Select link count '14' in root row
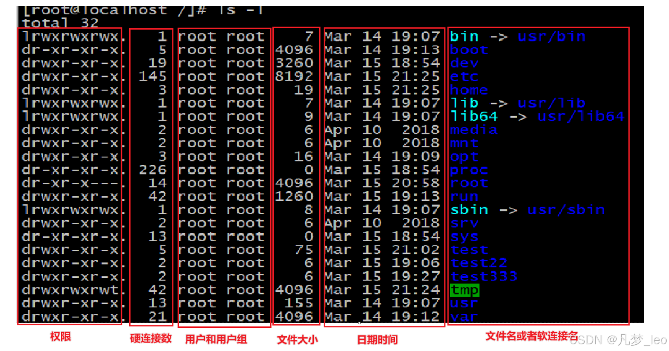Screen dimensions: 669x351 (x=157, y=183)
